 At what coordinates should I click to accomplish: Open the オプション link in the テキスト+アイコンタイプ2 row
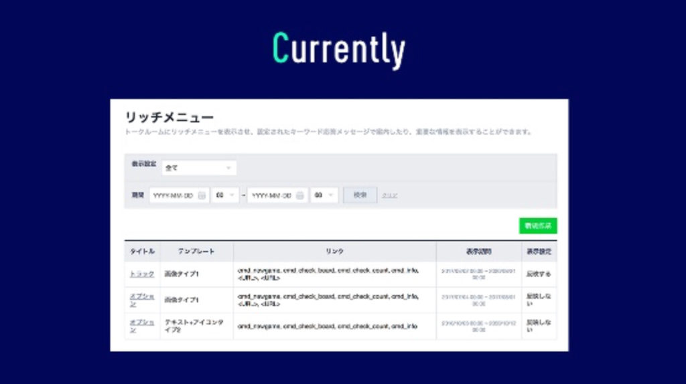(142, 326)
